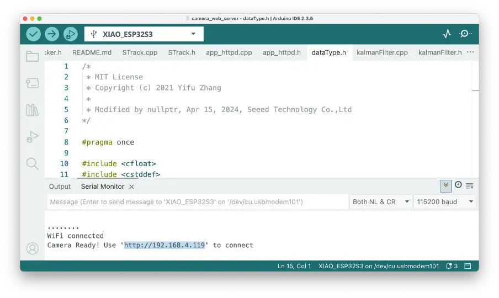Viewport: 499px width, 298px height.
Task: Switch to the Output panel tab
Action: tap(60, 187)
